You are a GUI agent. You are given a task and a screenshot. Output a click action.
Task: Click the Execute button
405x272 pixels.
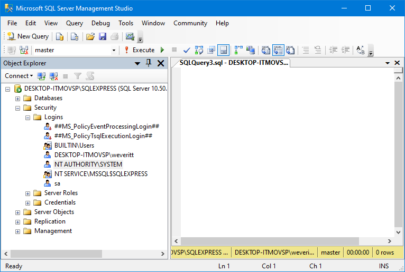[140, 50]
